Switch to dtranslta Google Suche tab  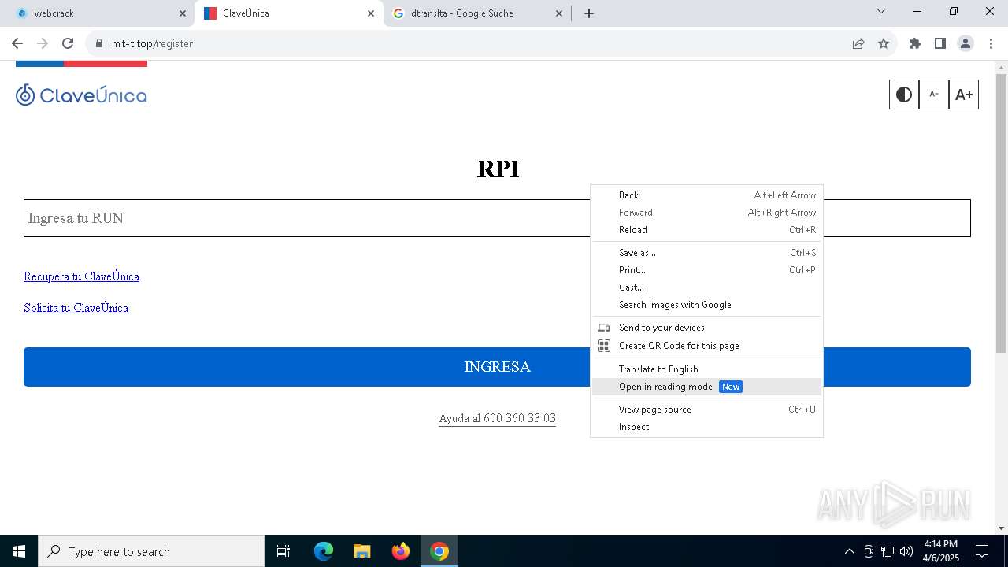coord(476,13)
